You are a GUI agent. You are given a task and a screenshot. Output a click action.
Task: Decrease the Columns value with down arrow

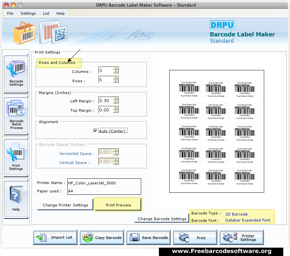pyautogui.click(x=116, y=72)
